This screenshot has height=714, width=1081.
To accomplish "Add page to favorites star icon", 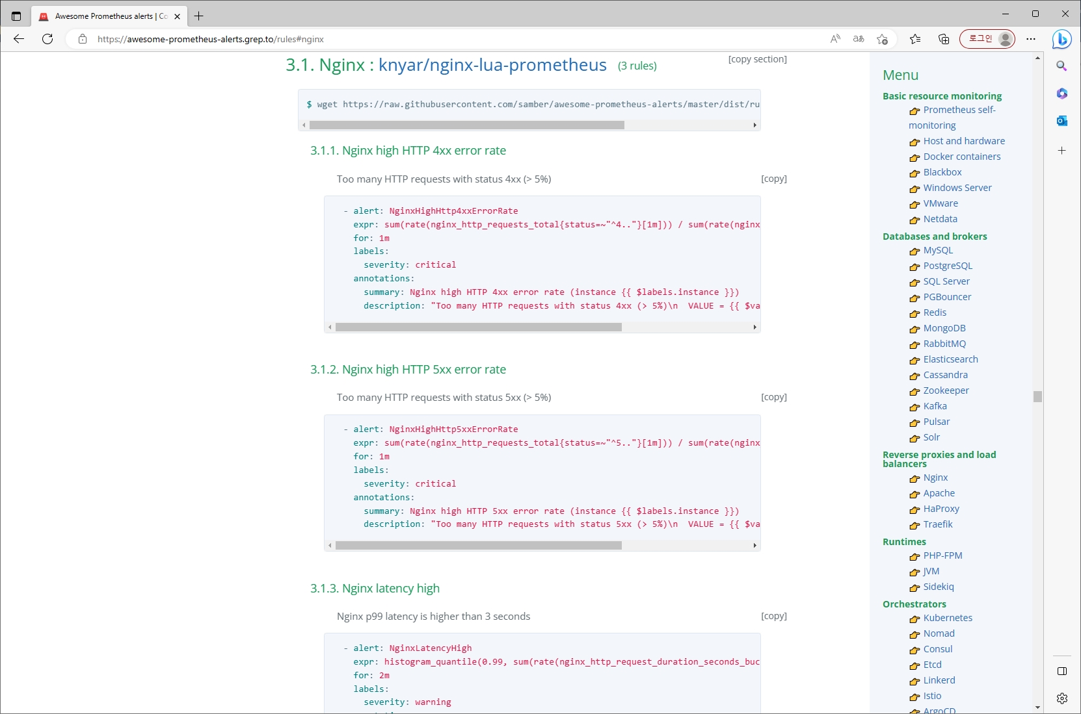I will 883,39.
